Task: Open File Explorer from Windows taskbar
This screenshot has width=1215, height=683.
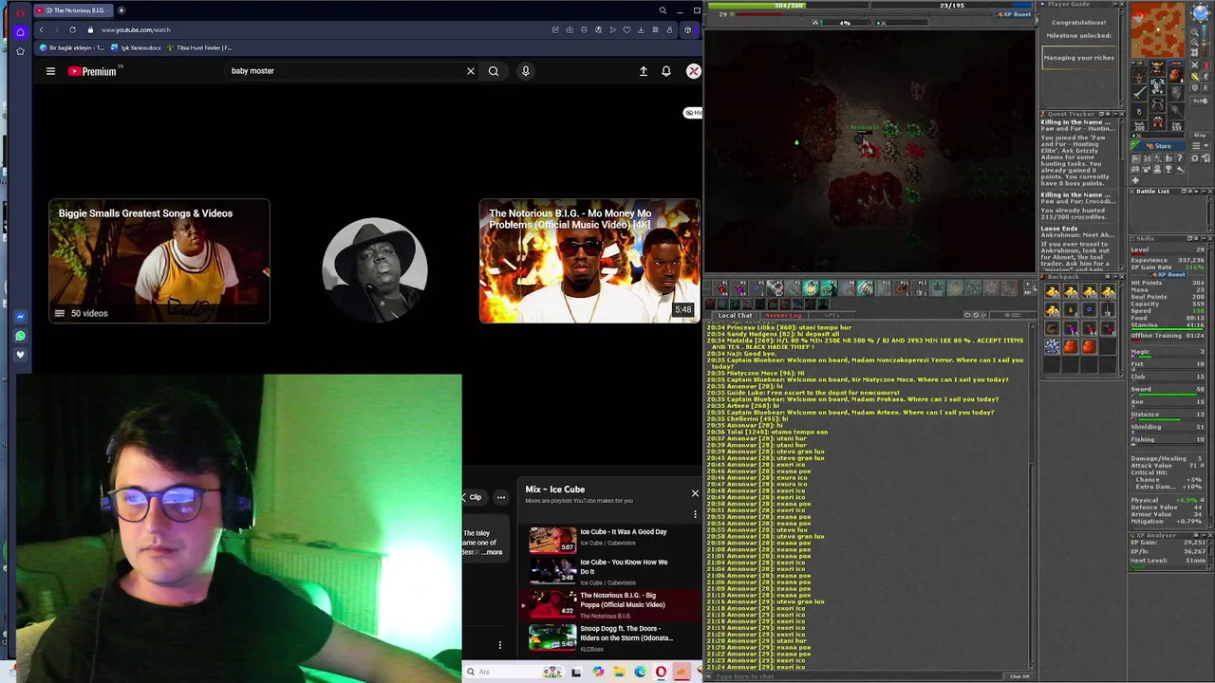Action: click(620, 672)
